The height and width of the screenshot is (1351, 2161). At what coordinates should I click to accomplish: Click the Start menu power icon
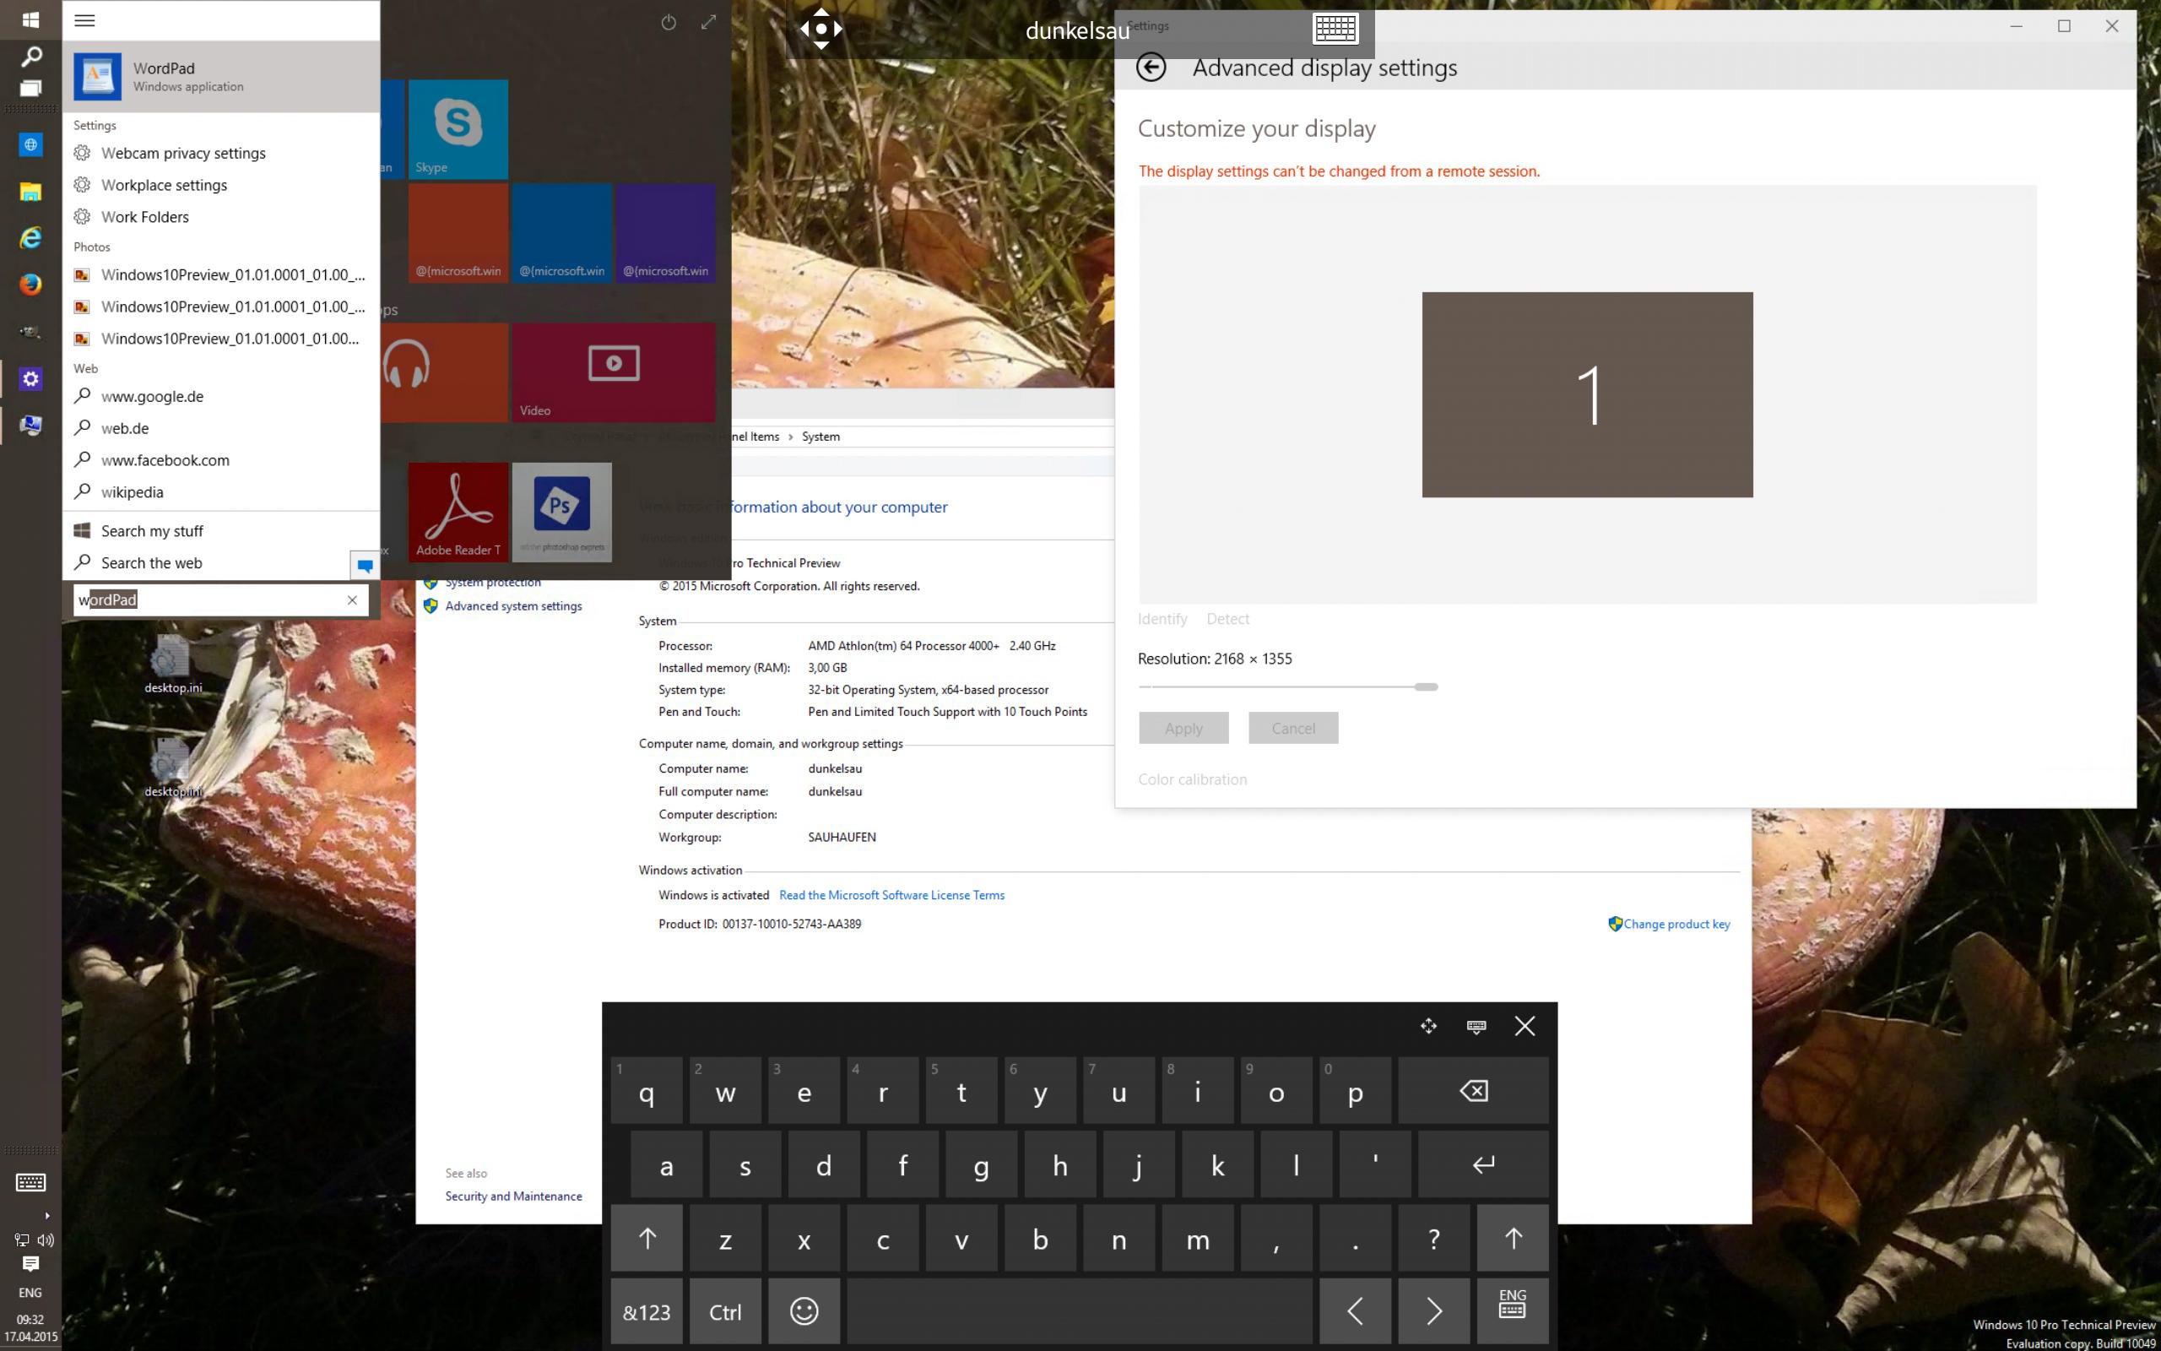pos(668,22)
